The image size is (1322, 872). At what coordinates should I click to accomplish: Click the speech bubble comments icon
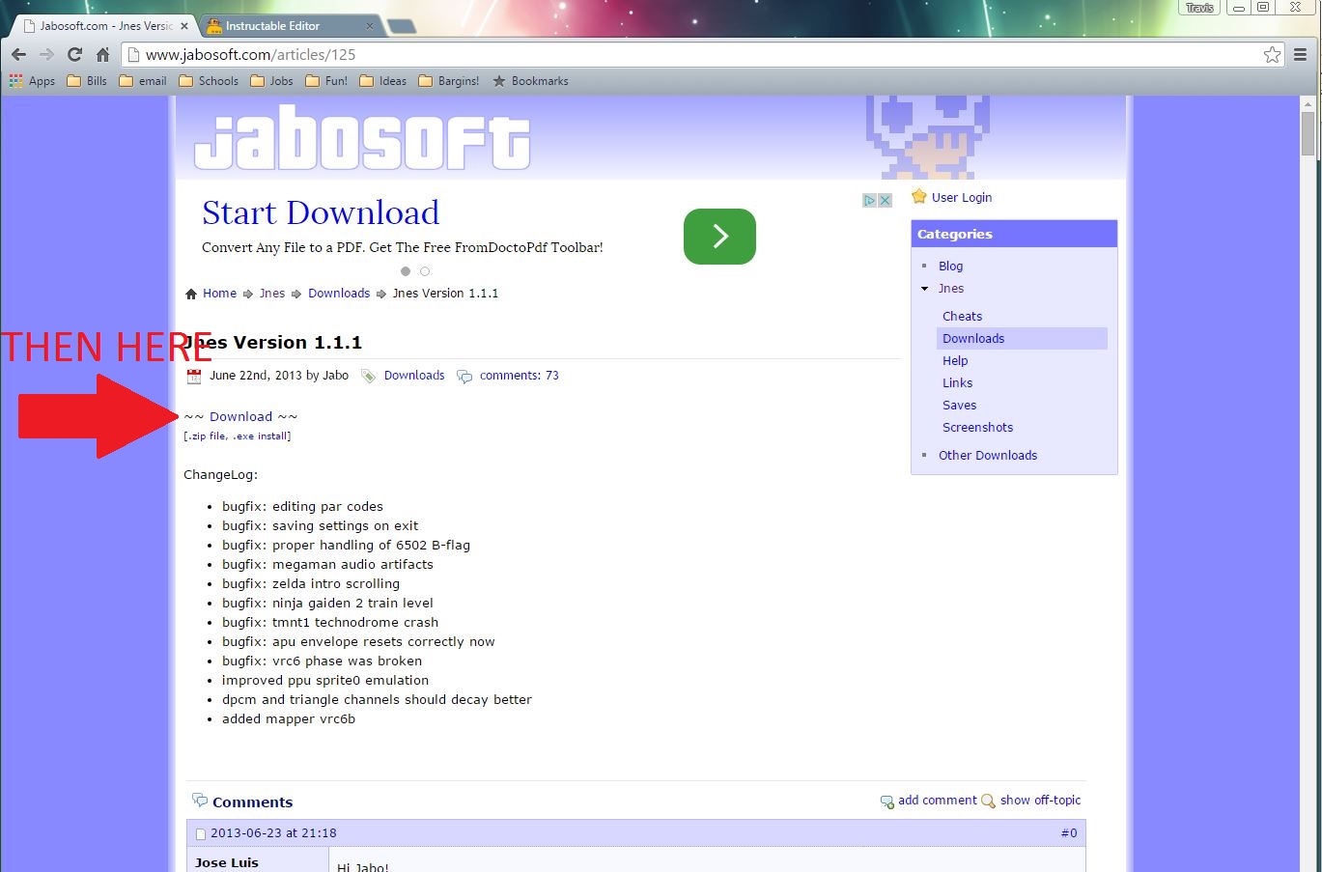[464, 377]
